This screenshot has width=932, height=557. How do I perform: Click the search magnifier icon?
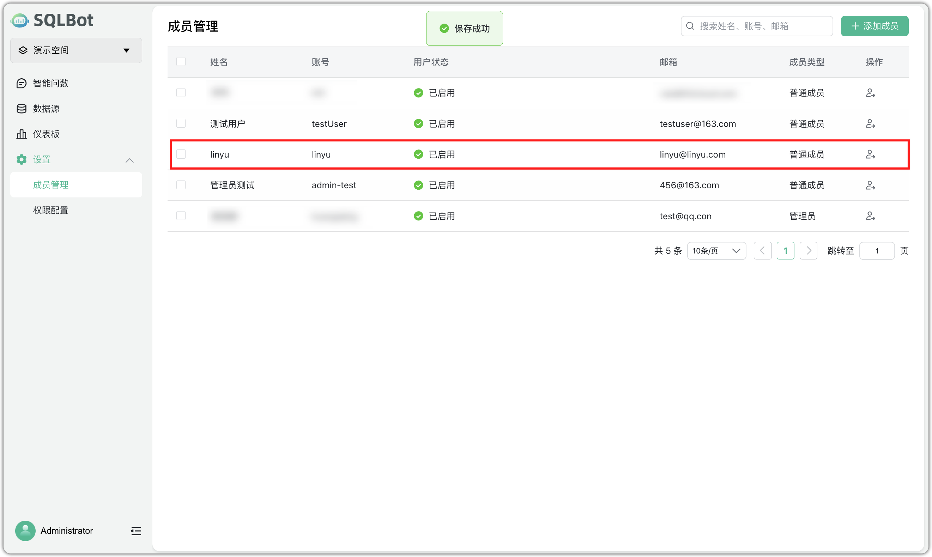click(690, 26)
